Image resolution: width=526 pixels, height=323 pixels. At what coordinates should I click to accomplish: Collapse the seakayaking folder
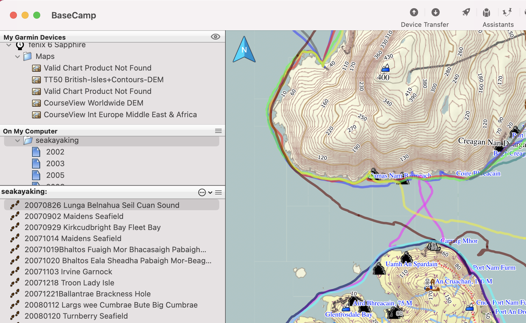click(17, 141)
